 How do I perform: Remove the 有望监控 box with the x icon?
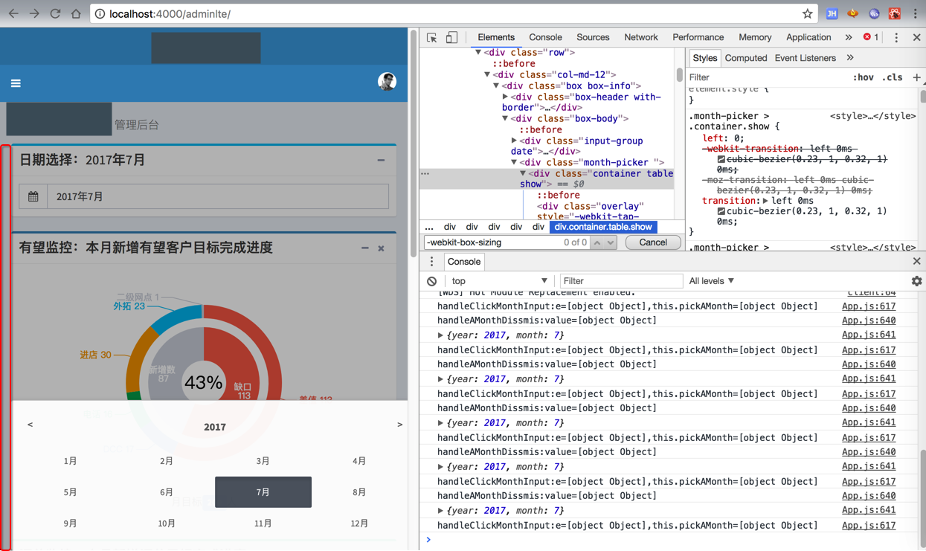tap(381, 248)
